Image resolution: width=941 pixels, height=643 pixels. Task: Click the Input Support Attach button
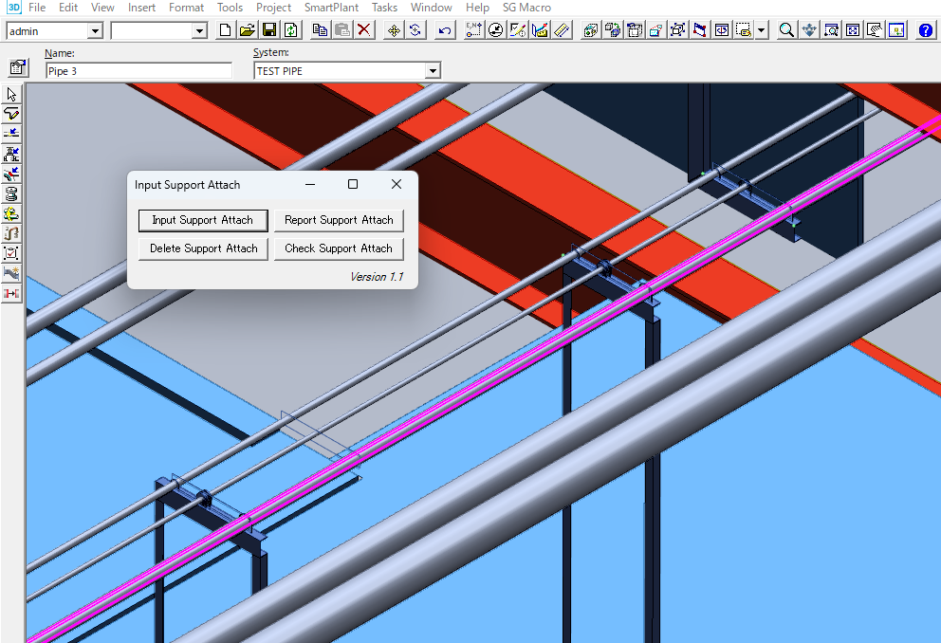click(x=202, y=220)
